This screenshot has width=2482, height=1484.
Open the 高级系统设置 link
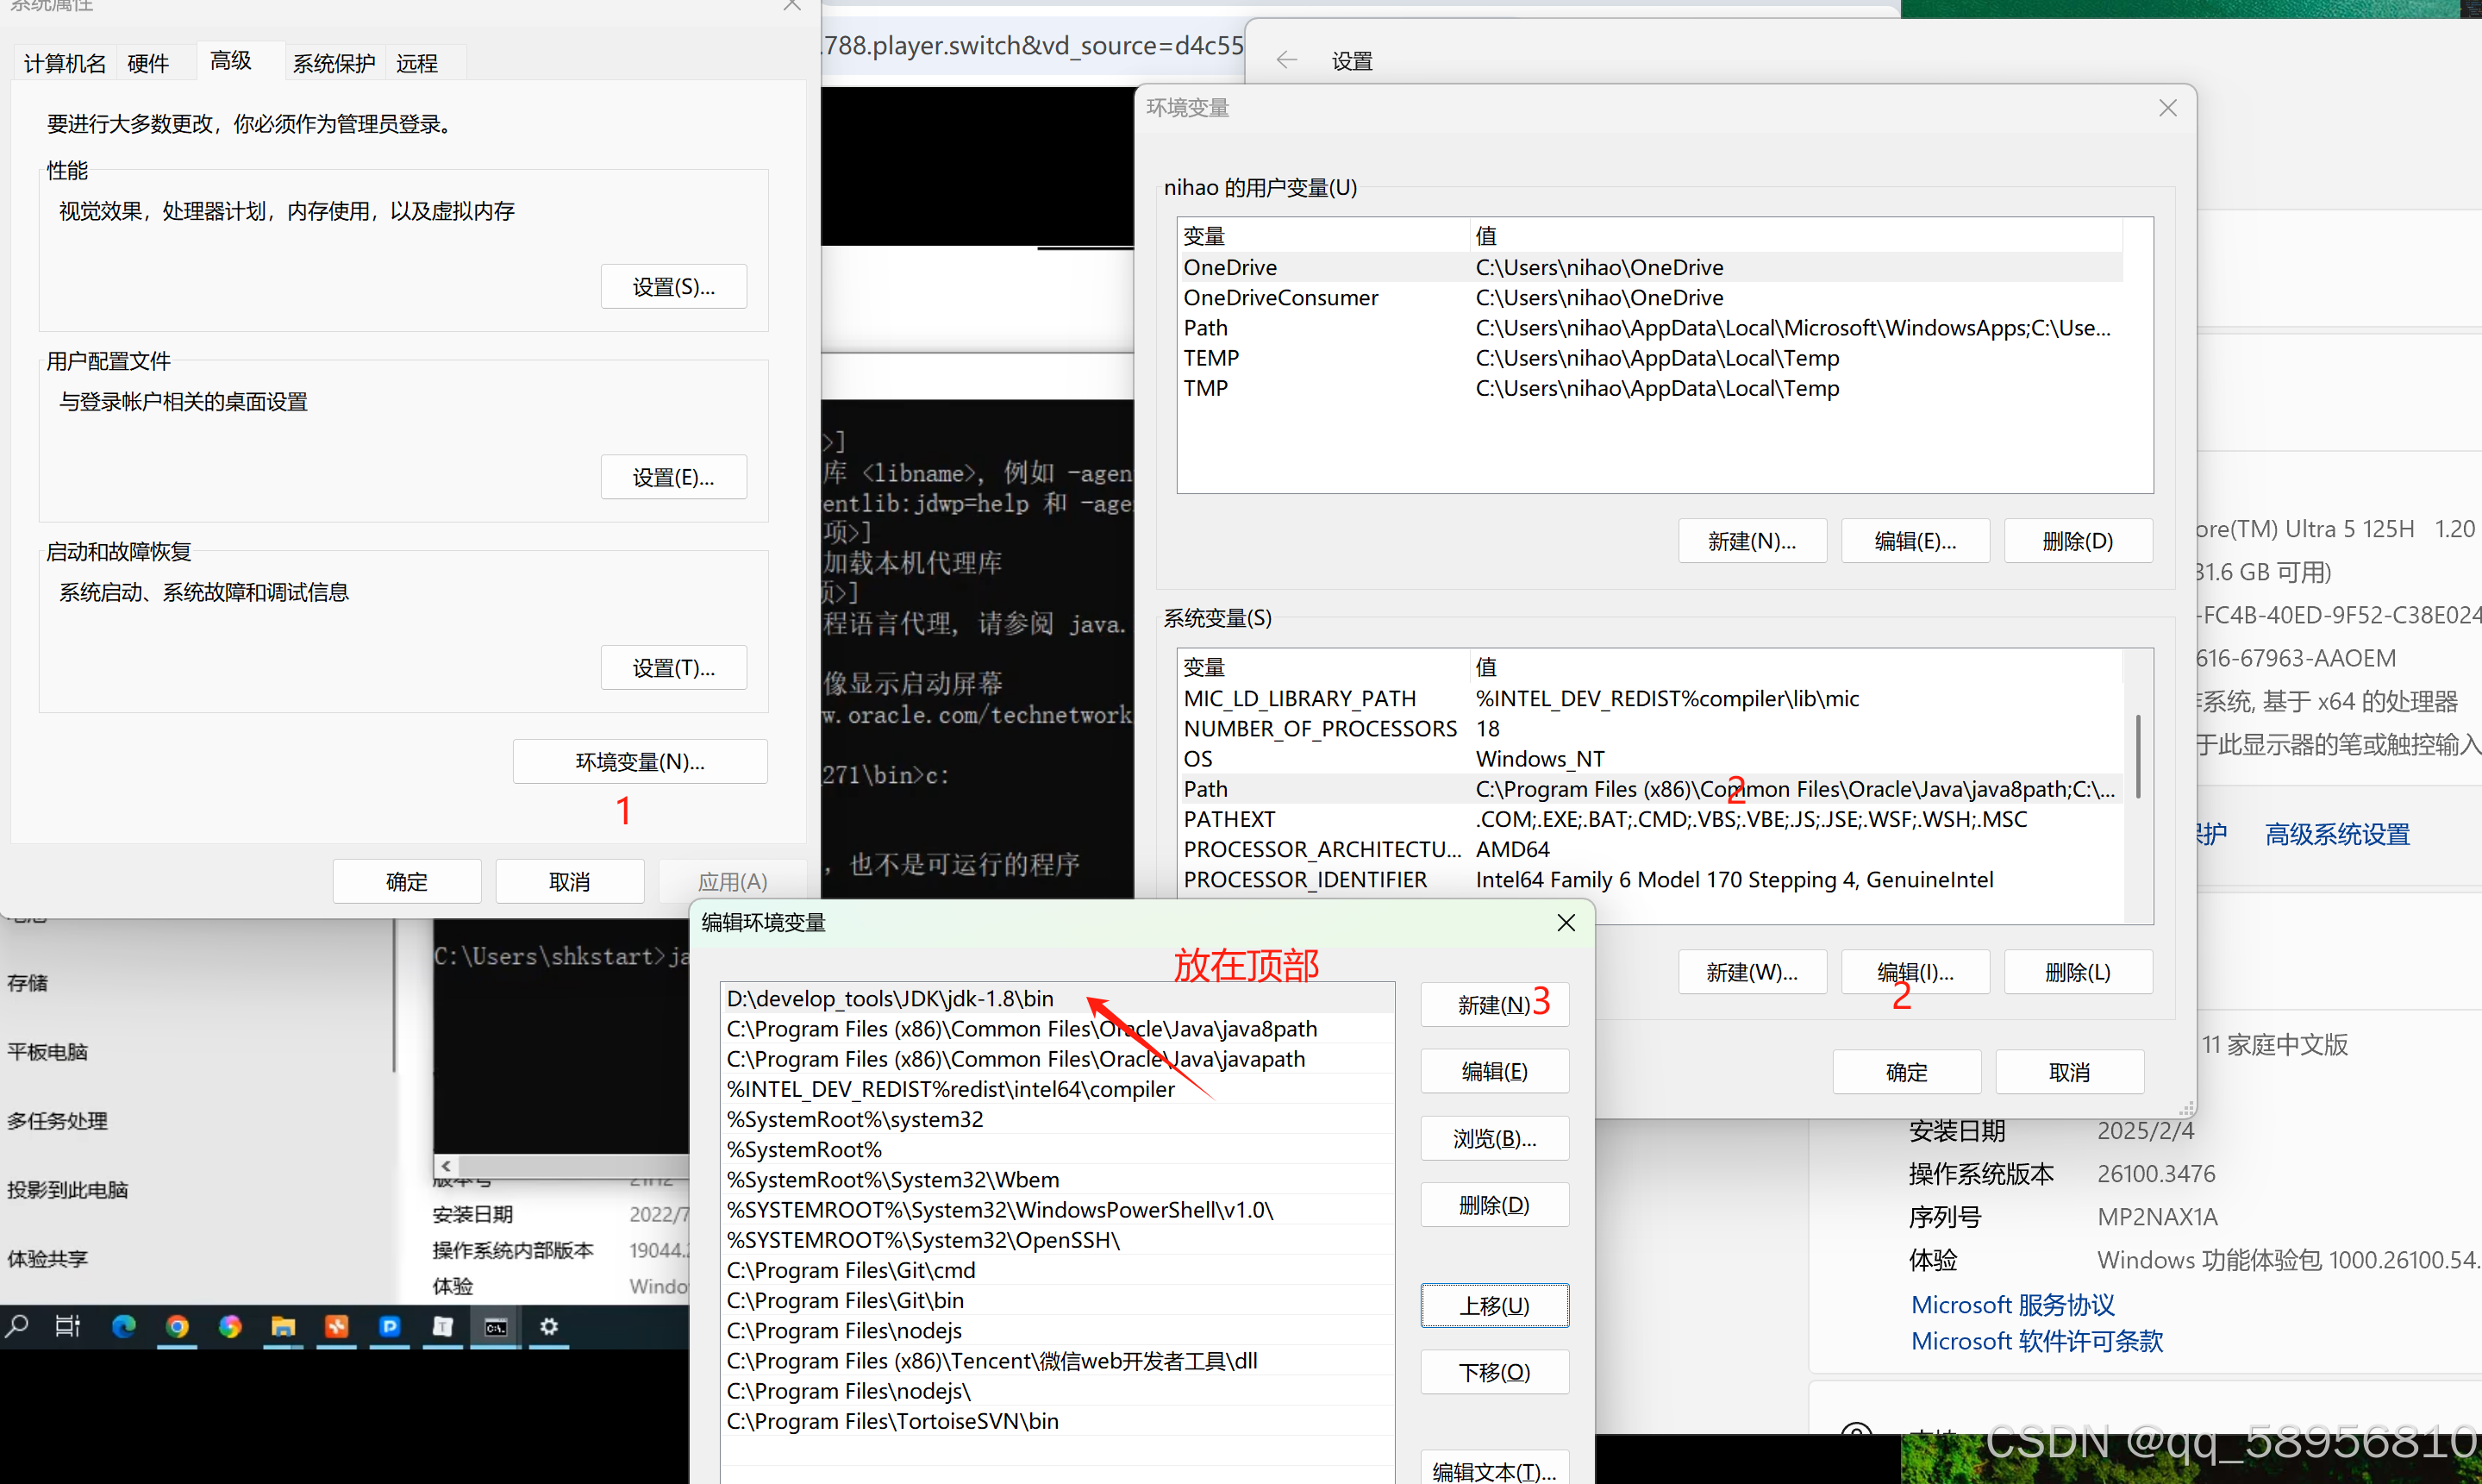(x=2335, y=833)
